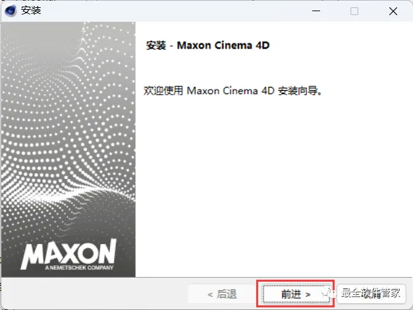The width and height of the screenshot is (413, 310).
Task: Click empty footer area left of 后退
Action: click(95, 294)
